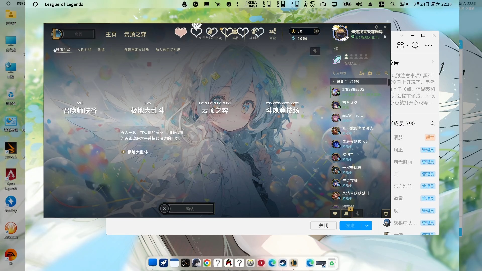Click the search icon in top menu bar

[x=392, y=4]
